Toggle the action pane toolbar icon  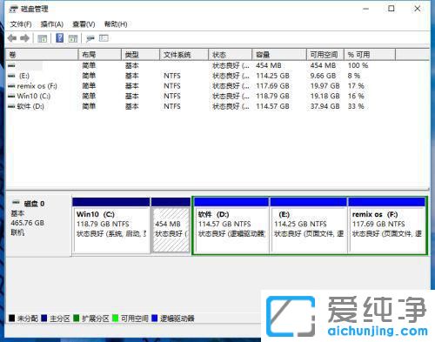click(73, 38)
